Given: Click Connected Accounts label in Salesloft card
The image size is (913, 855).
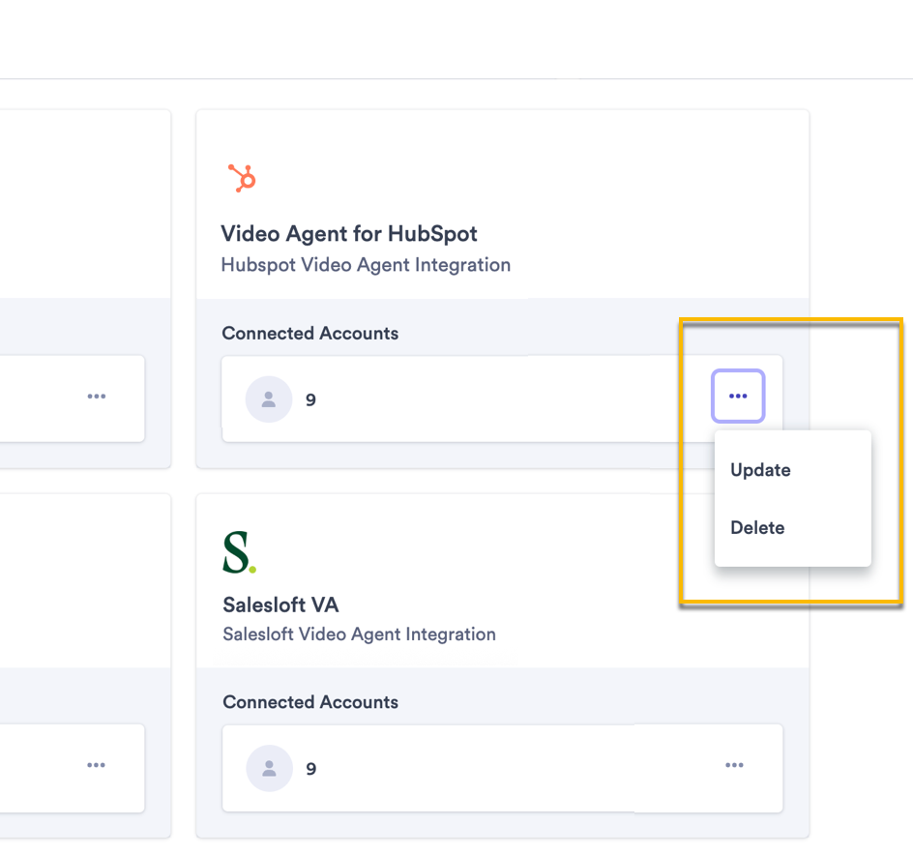Looking at the screenshot, I should tap(310, 702).
